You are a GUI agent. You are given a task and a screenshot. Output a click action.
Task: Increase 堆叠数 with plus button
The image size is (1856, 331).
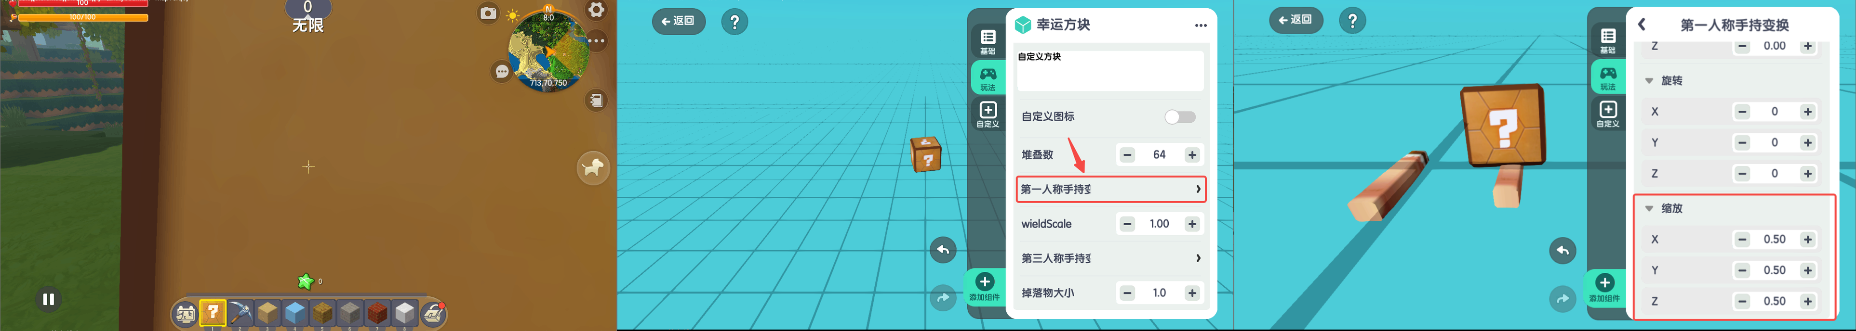click(x=1192, y=155)
